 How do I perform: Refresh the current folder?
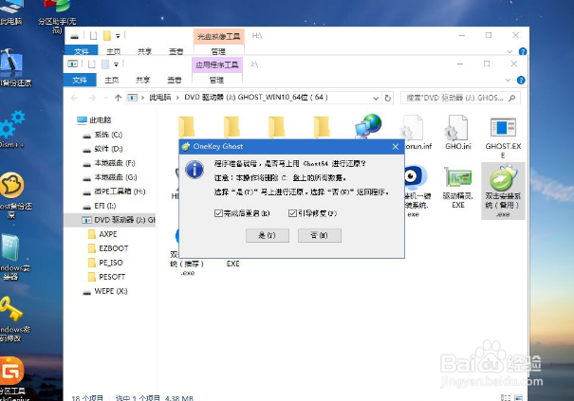[x=387, y=98]
